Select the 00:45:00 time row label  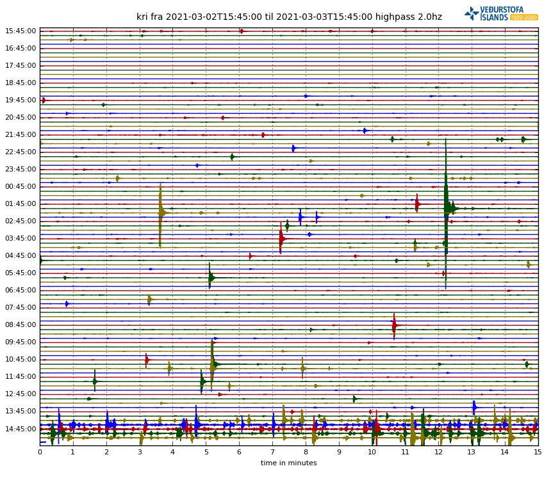[x=21, y=186]
